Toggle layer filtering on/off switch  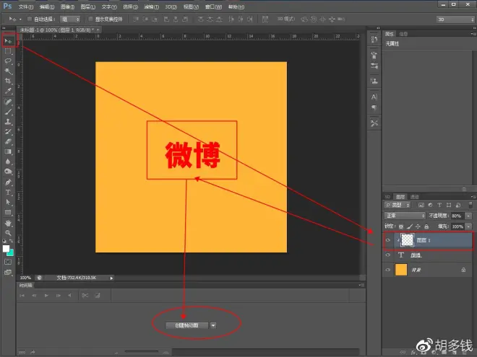click(470, 206)
